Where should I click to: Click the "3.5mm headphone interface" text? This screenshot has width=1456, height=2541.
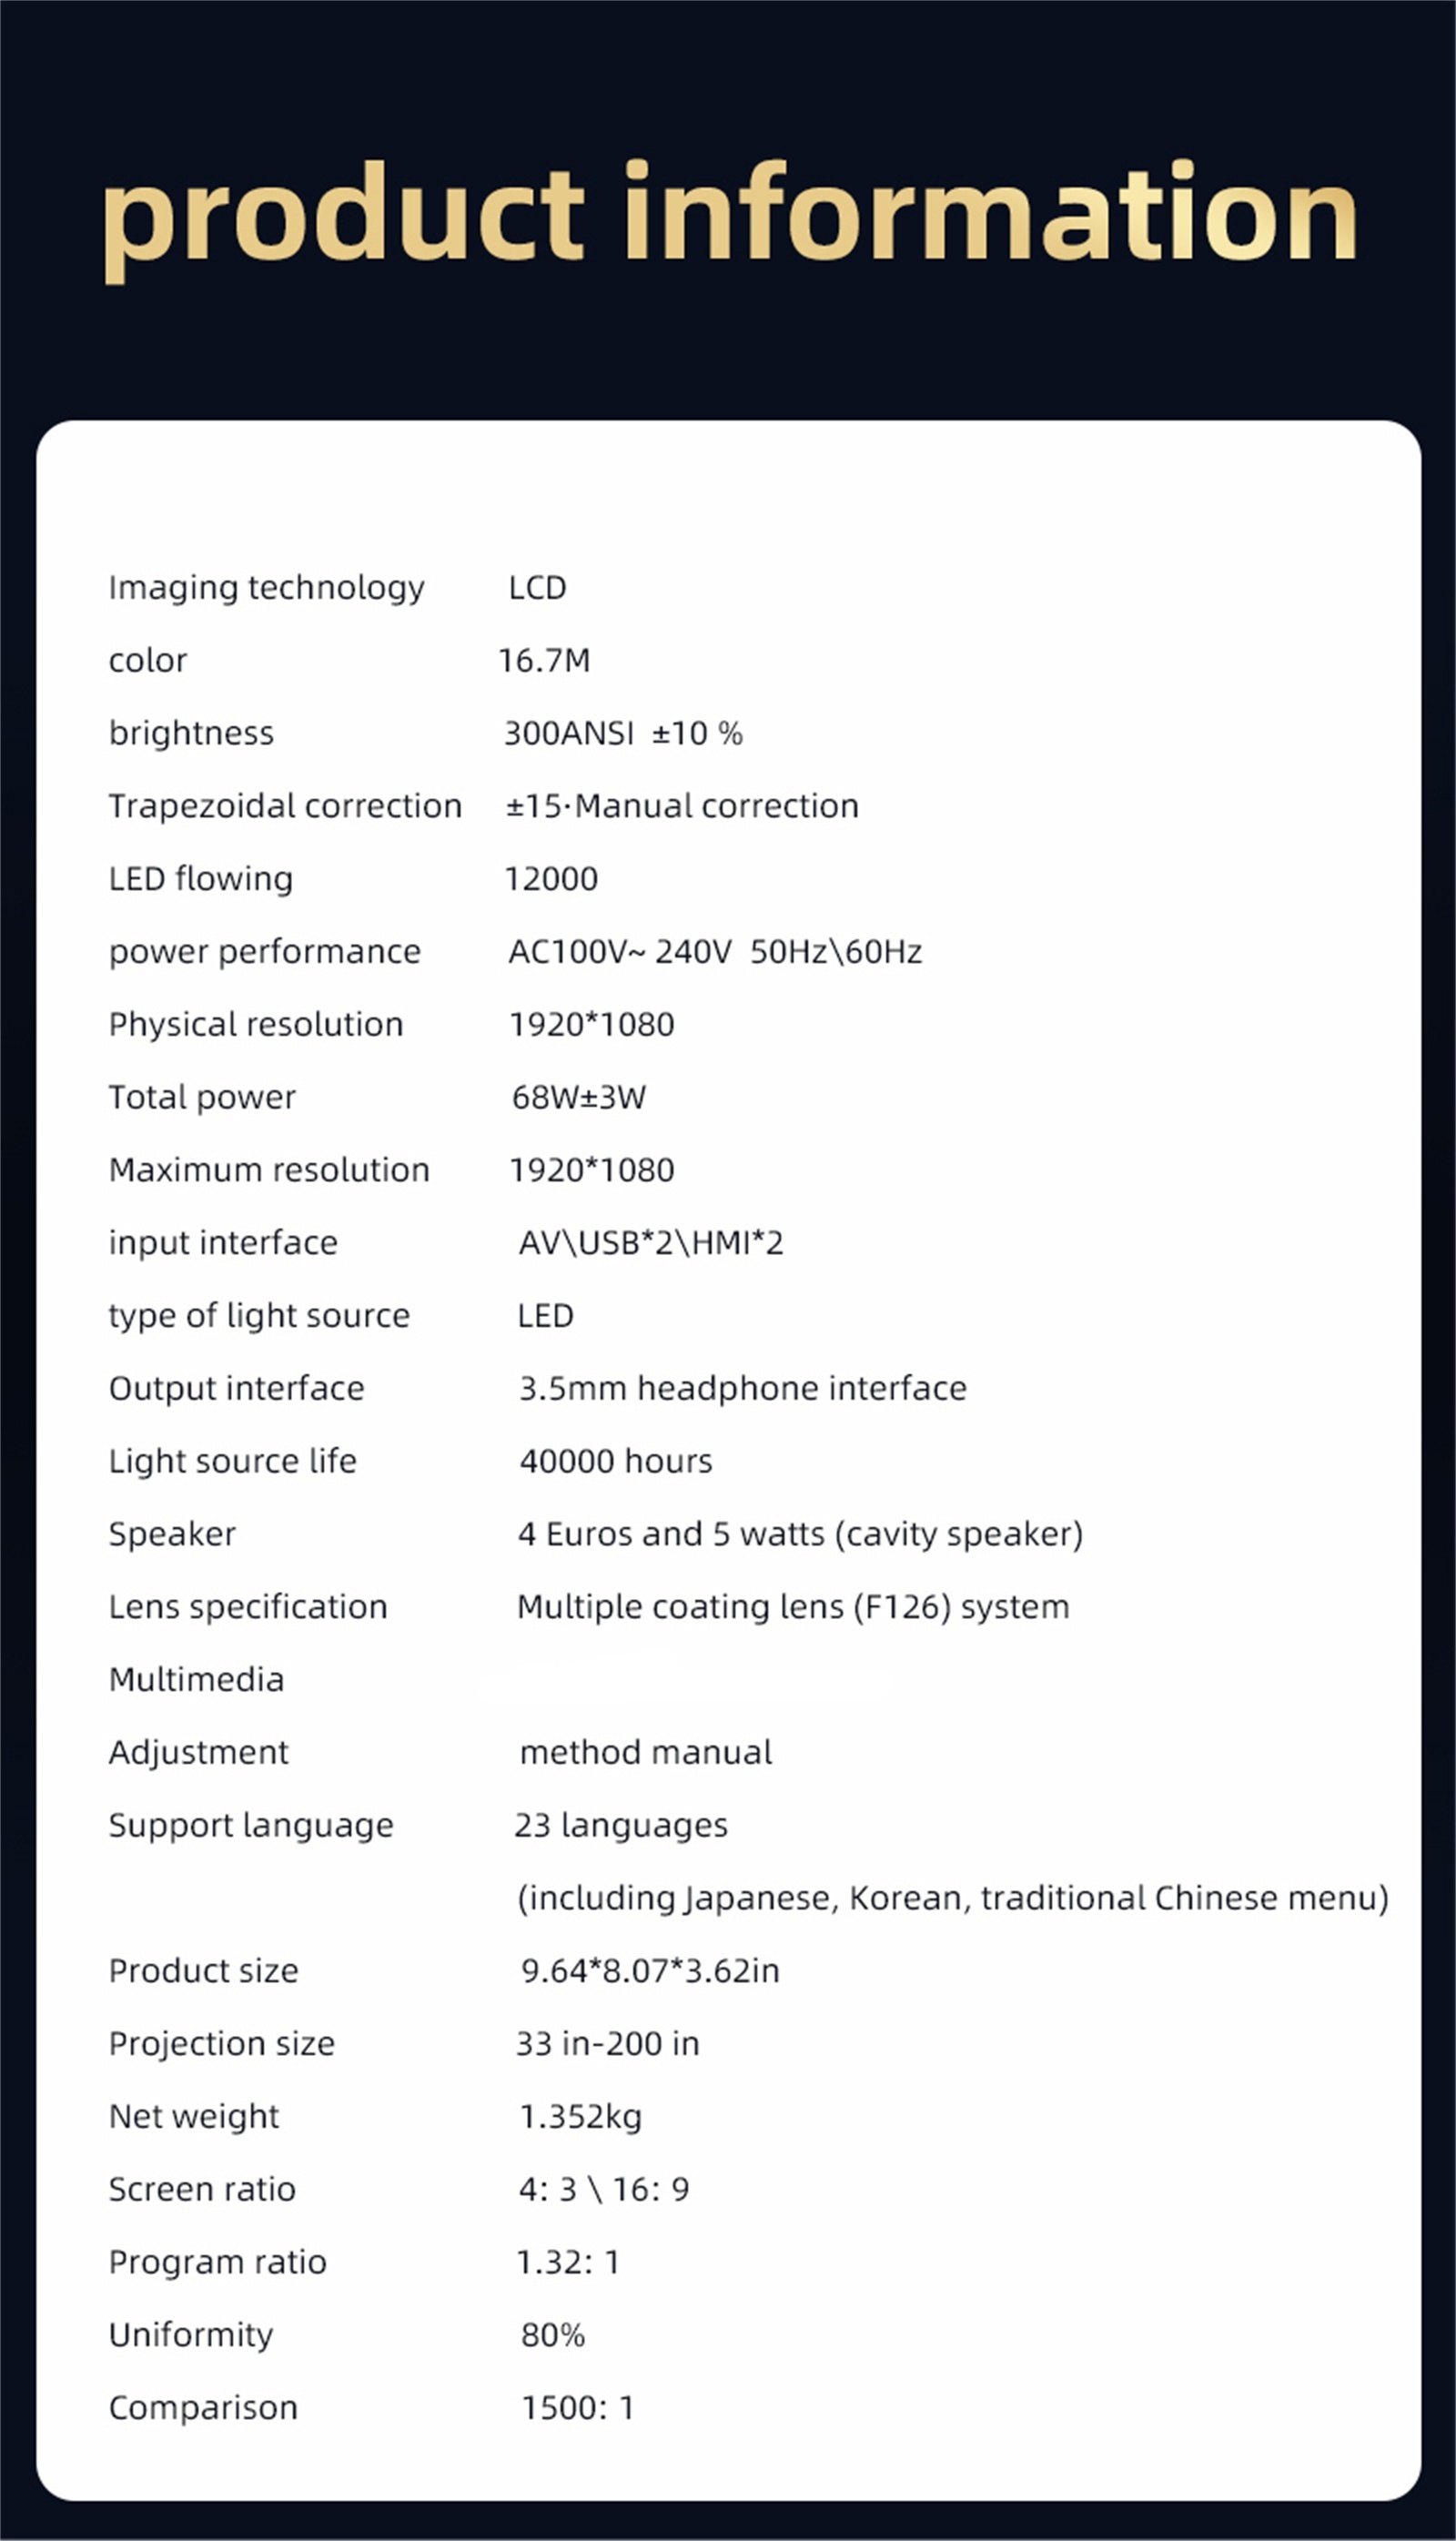[x=742, y=1389]
